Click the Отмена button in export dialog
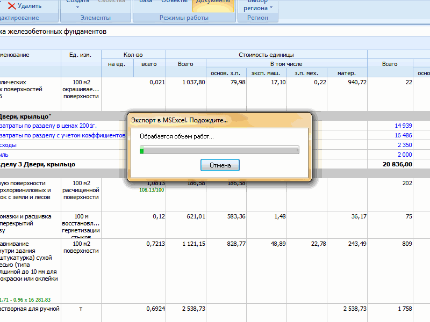The height and width of the screenshot is (322, 430). [220, 165]
